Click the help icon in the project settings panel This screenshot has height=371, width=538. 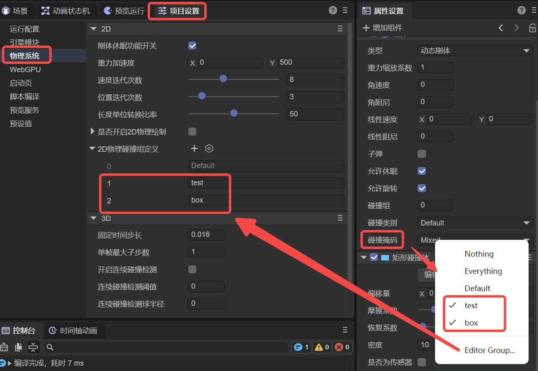[x=333, y=11]
